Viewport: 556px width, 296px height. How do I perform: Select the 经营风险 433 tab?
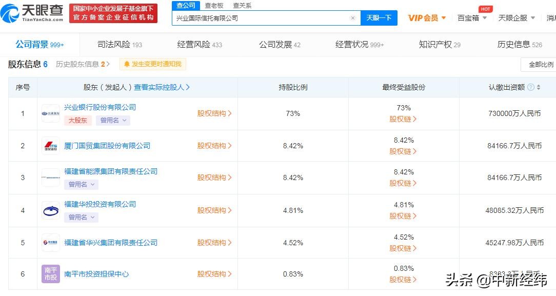200,45
